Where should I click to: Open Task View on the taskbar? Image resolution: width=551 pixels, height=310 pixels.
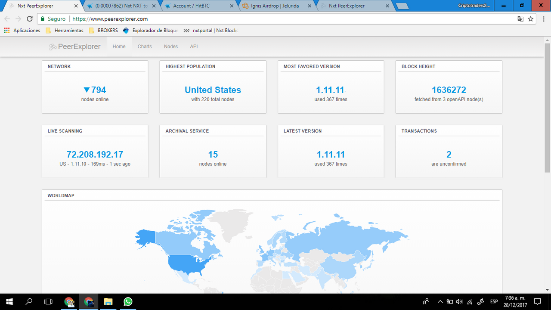pyautogui.click(x=49, y=301)
